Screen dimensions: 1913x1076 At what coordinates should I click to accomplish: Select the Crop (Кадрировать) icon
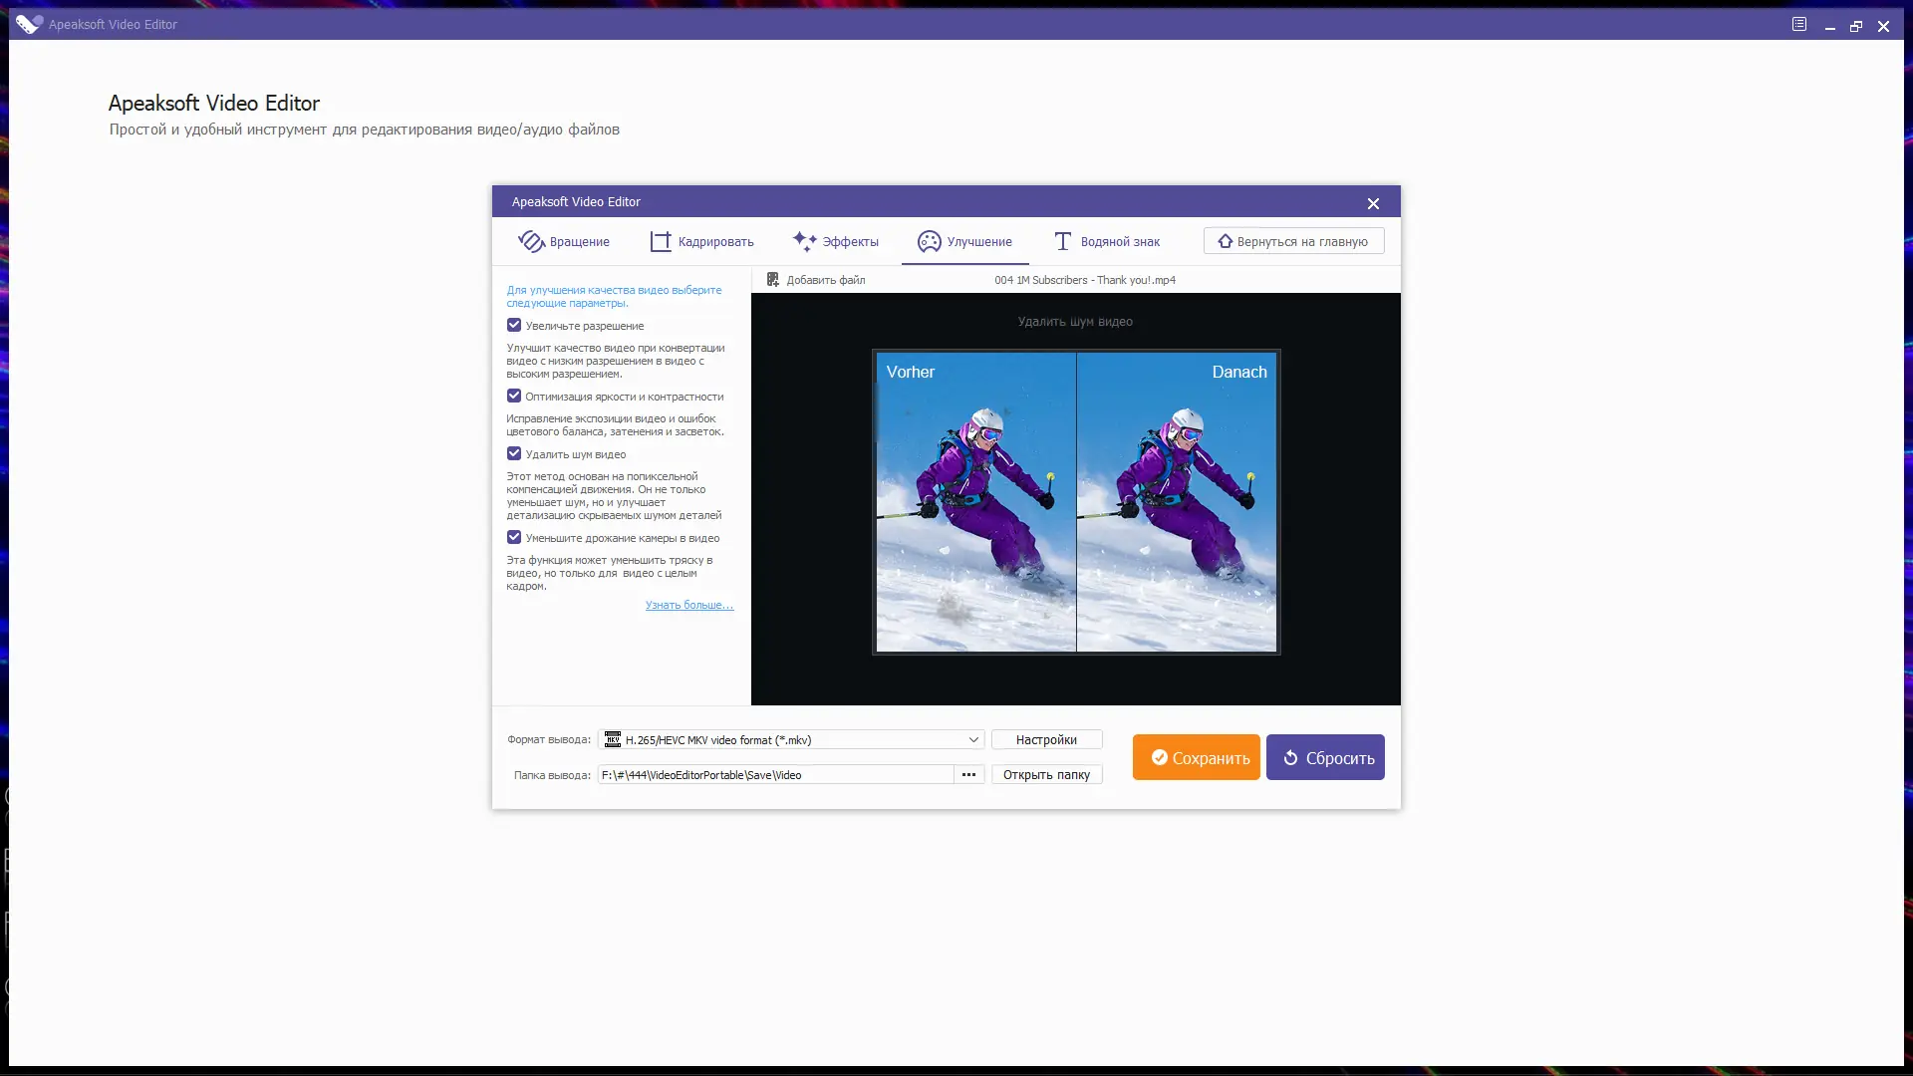[x=661, y=241]
